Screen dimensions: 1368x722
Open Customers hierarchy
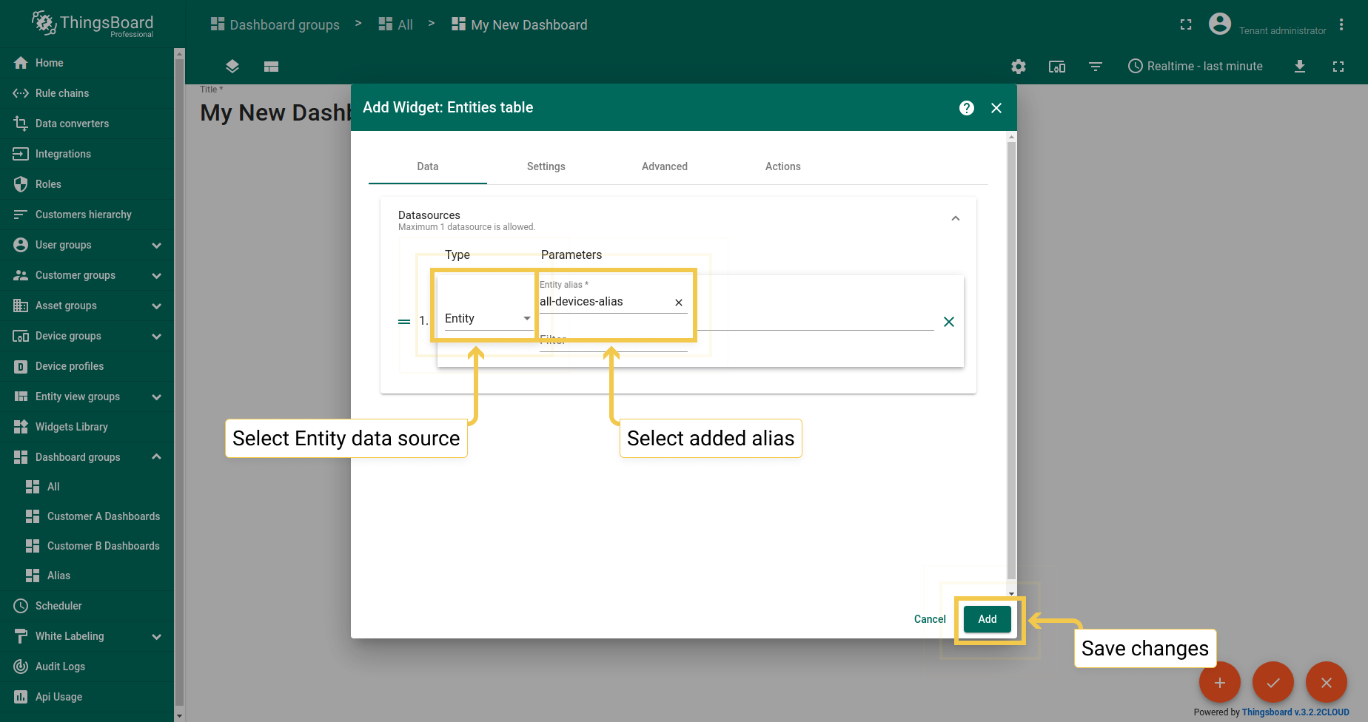click(87, 215)
